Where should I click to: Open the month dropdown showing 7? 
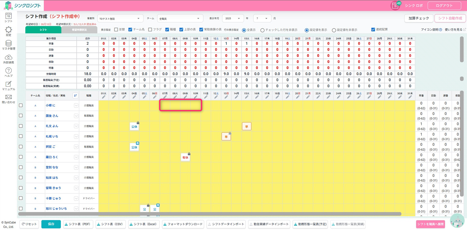262,18
